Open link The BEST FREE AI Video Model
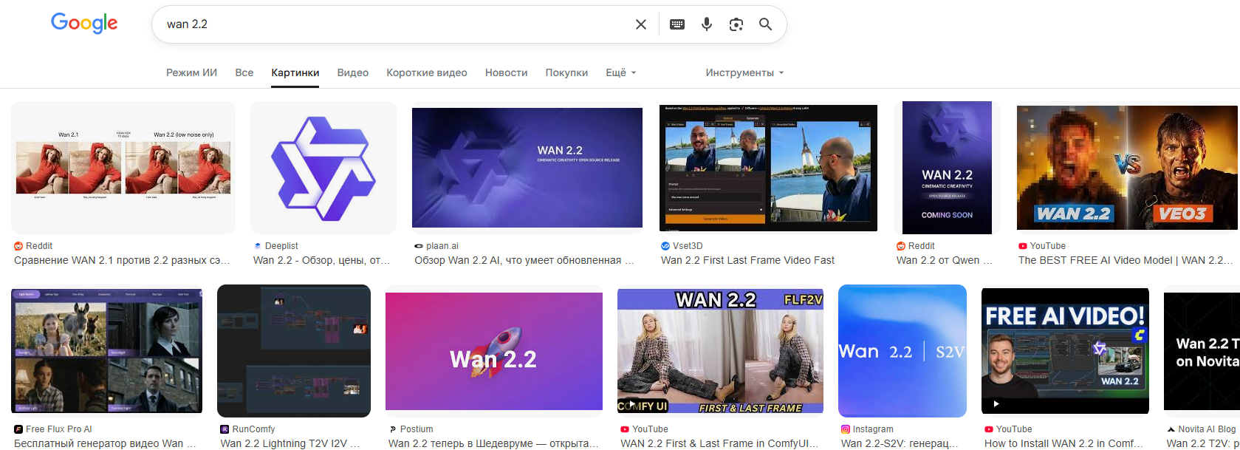The height and width of the screenshot is (450, 1240). 1126,260
